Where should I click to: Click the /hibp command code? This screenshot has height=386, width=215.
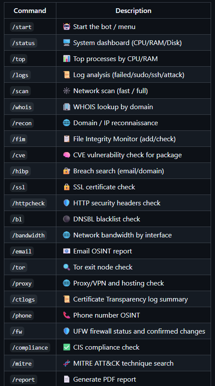click(20, 171)
